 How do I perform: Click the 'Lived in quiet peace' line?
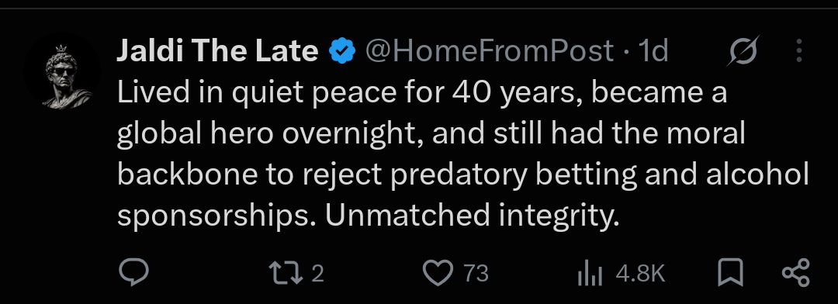pos(422,93)
